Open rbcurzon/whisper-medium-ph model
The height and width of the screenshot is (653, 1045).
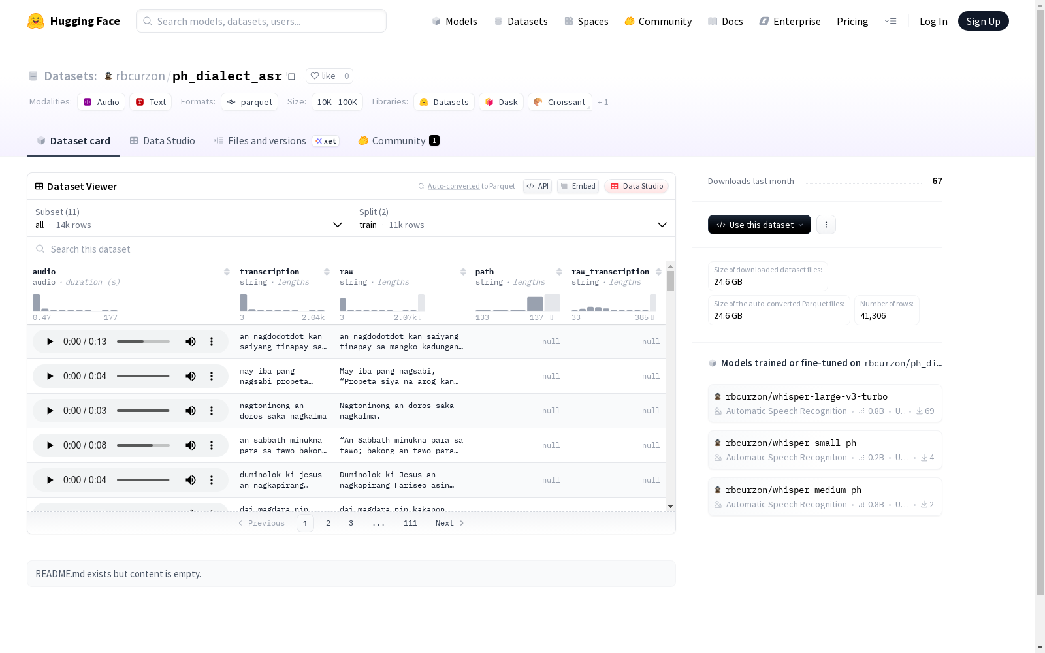[825, 497]
